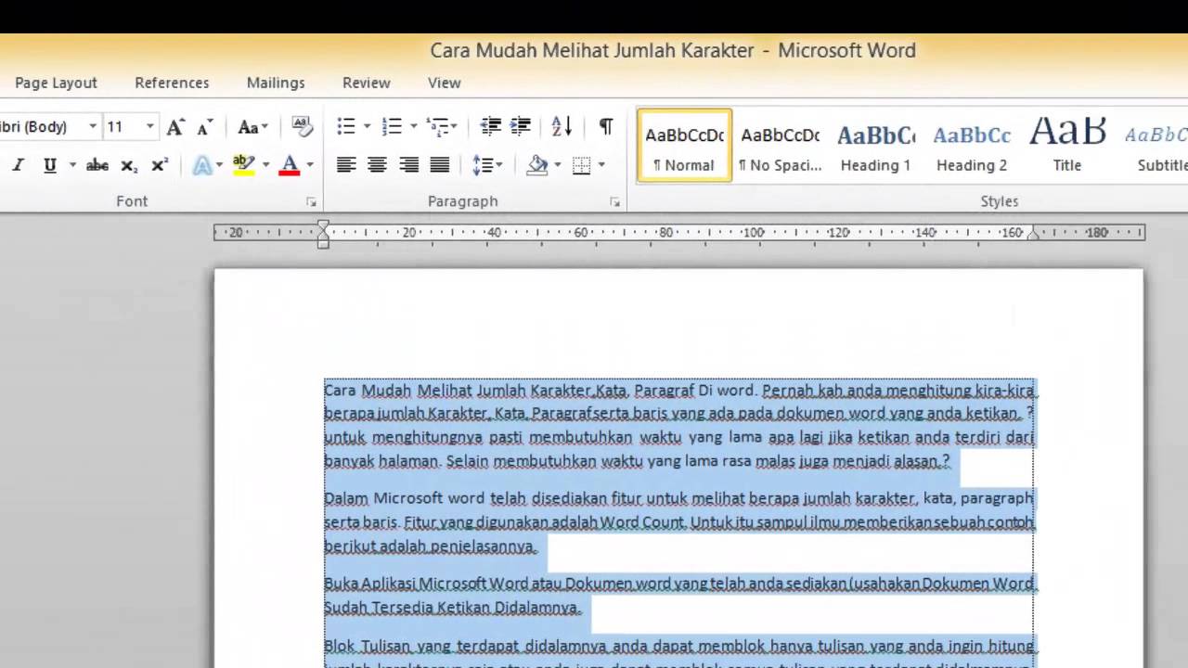Screen dimensions: 1188x668
Task: Open the Review tab
Action: click(x=367, y=83)
